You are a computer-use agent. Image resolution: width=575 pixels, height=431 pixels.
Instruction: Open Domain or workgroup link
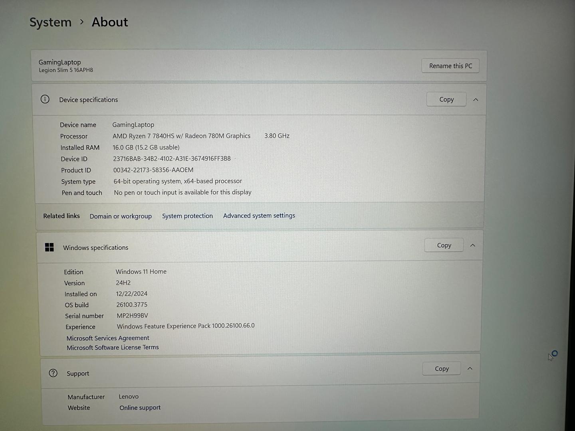[121, 216]
